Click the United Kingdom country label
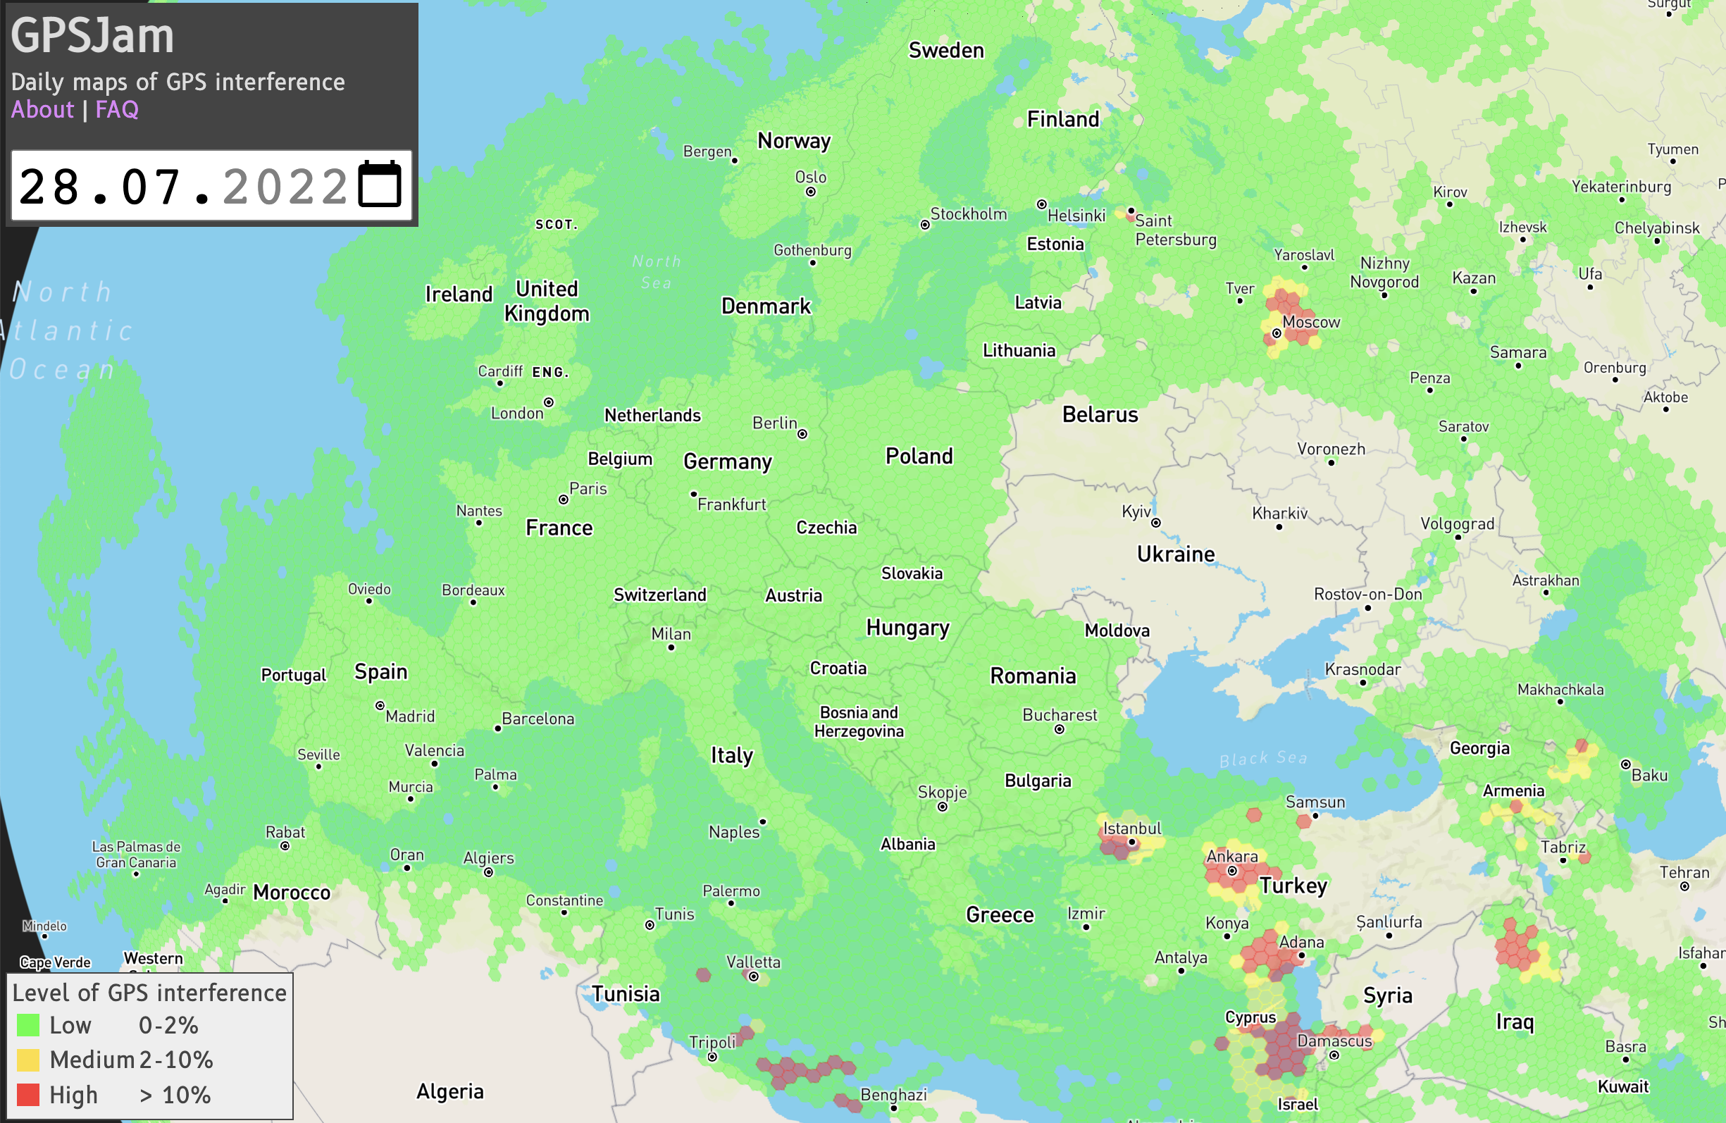 click(546, 301)
